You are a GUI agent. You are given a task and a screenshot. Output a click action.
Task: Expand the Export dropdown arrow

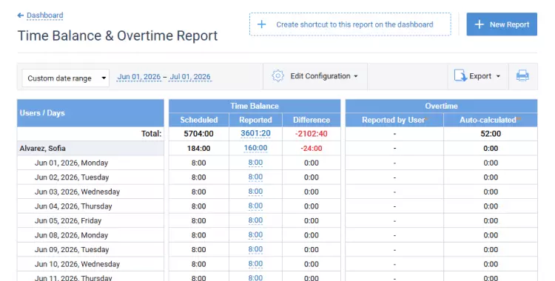pyautogui.click(x=498, y=76)
